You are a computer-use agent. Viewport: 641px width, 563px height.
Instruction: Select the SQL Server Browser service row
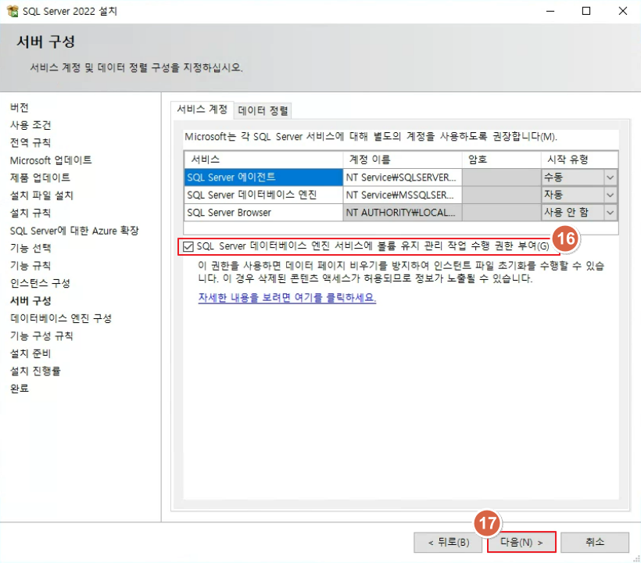click(263, 213)
